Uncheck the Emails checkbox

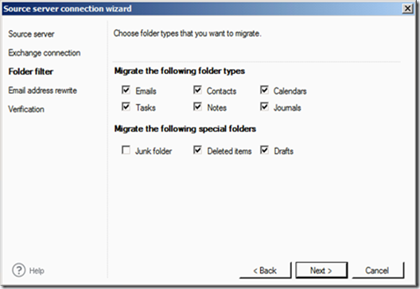click(x=126, y=90)
